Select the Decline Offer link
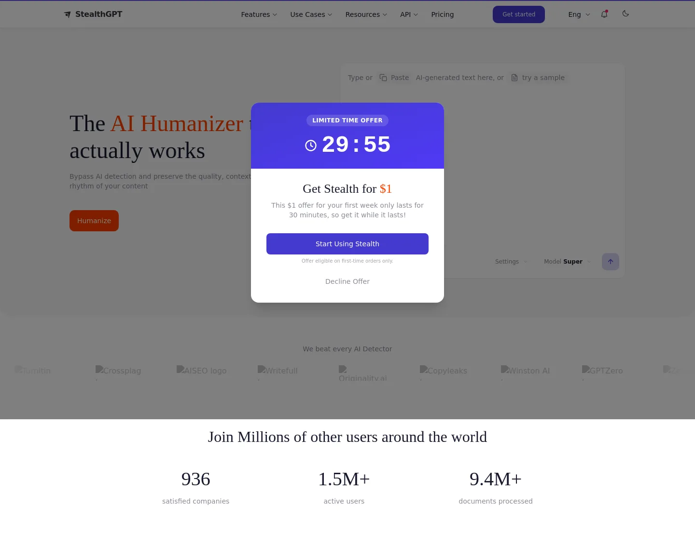This screenshot has width=695, height=533. click(347, 281)
